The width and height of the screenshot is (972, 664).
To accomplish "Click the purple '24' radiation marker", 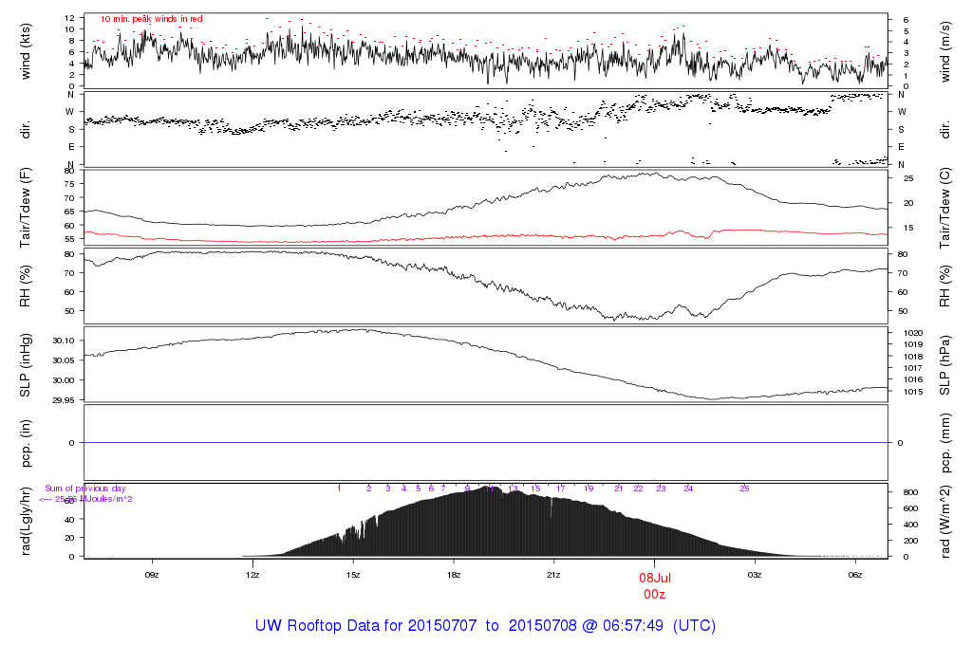I will click(x=688, y=489).
